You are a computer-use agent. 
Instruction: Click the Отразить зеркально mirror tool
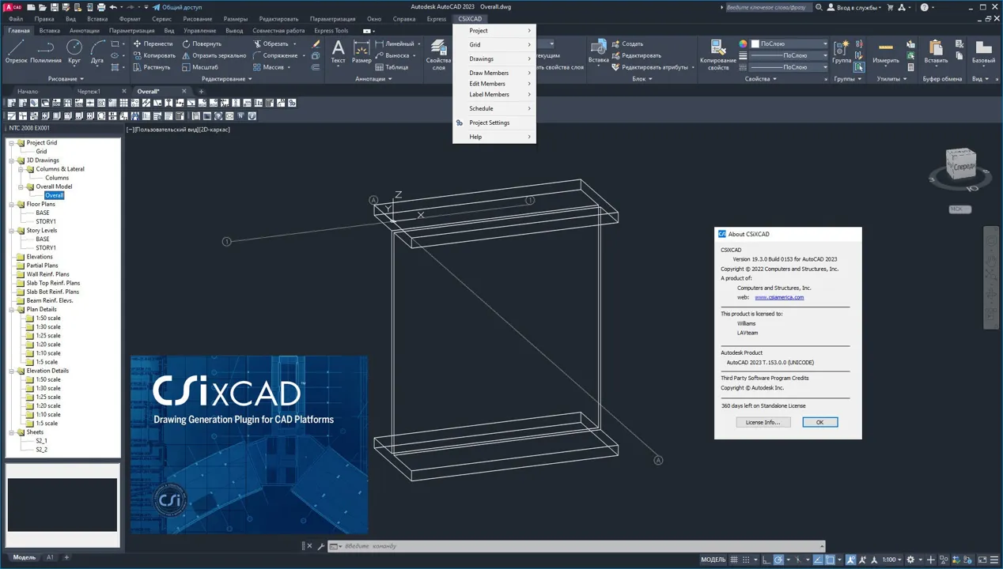tap(214, 55)
